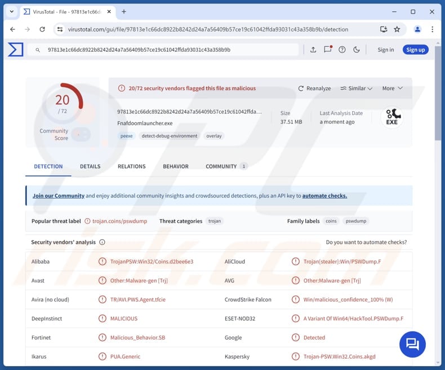Switch to the Details tab
The image size is (445, 370).
(x=90, y=166)
